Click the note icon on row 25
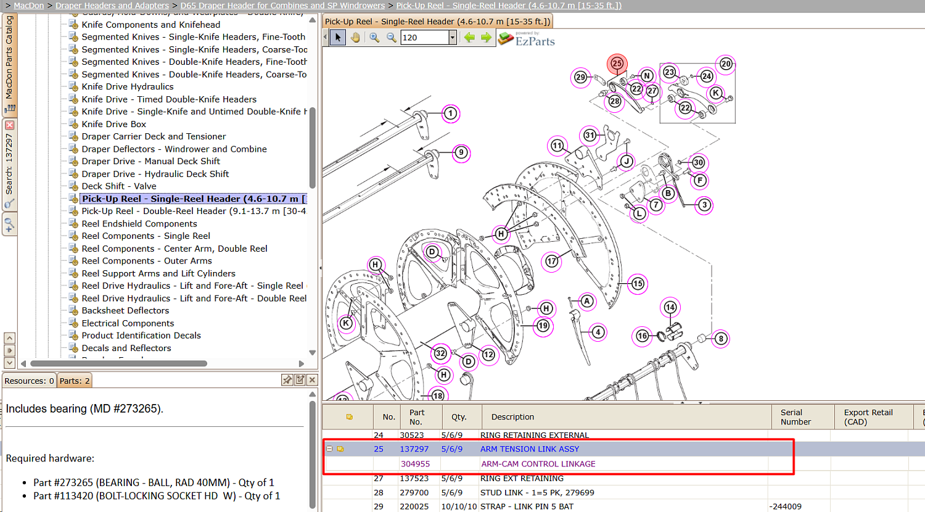Screen dimensions: 925x512 [x=340, y=449]
